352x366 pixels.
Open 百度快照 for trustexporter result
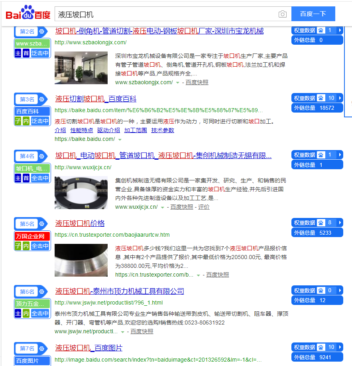tap(218, 275)
